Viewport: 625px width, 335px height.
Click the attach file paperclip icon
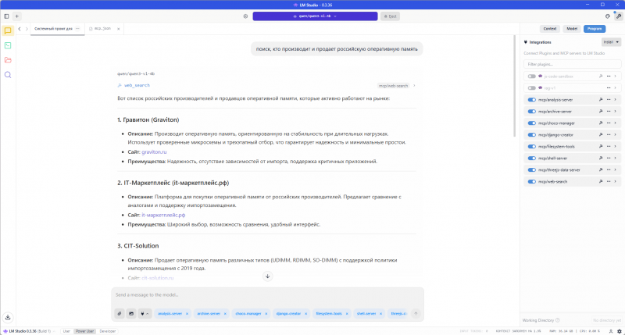(120, 313)
